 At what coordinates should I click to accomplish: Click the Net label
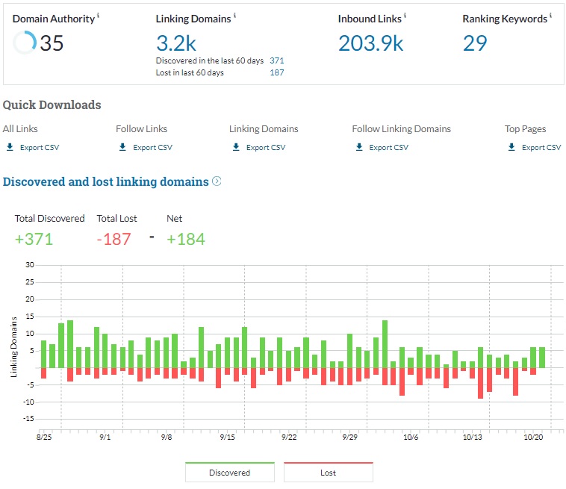coord(174,218)
